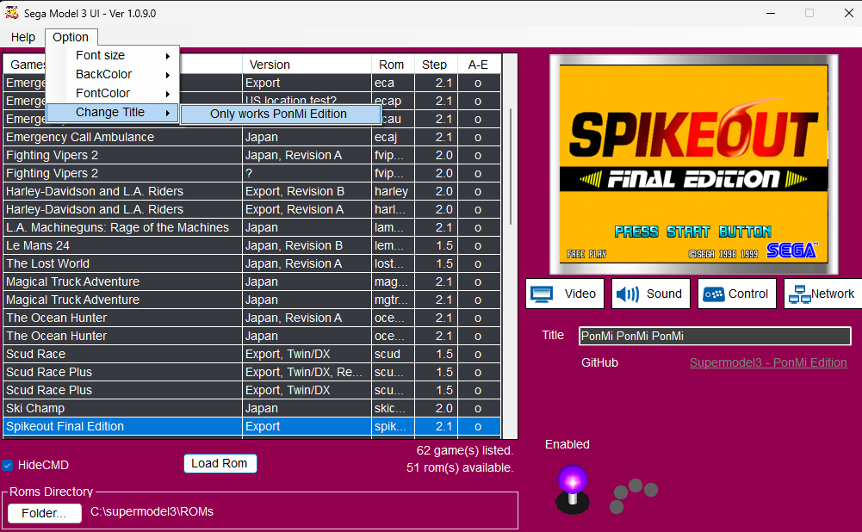Click Scud Race Plus Export, Twin/DX, Re... row
Image resolution: width=862 pixels, height=532 pixels.
(x=251, y=372)
